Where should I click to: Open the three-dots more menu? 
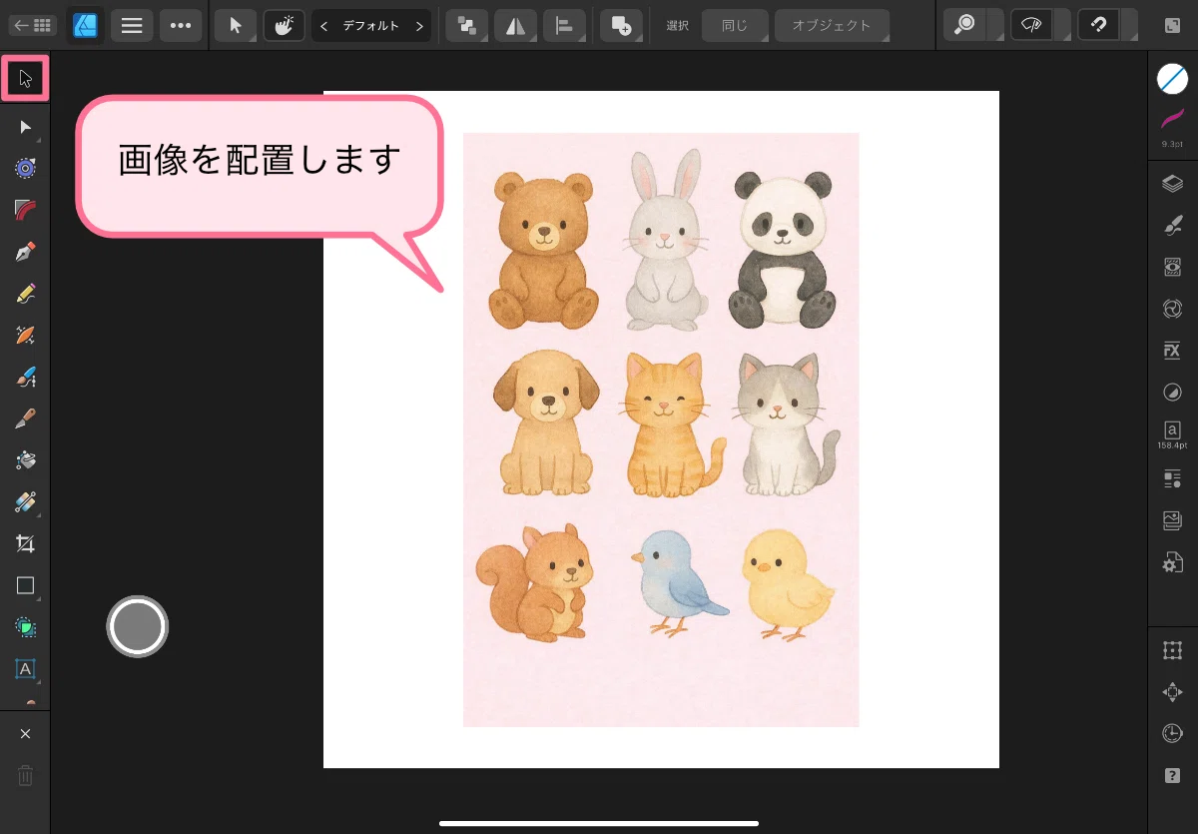pos(181,26)
